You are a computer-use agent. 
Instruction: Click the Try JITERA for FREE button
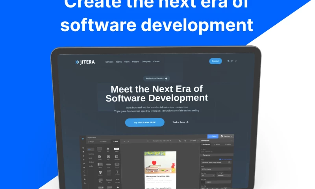click(145, 122)
